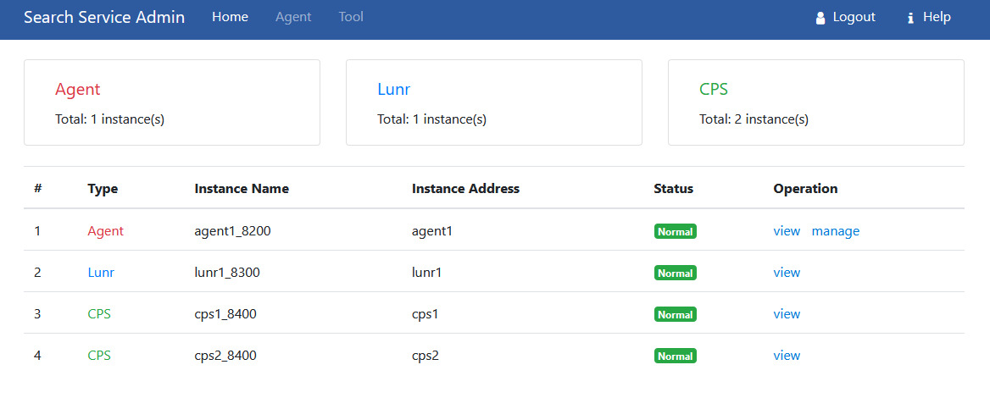This screenshot has height=409, width=990.
Task: Click the CPS type in the cps1_8400 row
Action: [x=99, y=313]
